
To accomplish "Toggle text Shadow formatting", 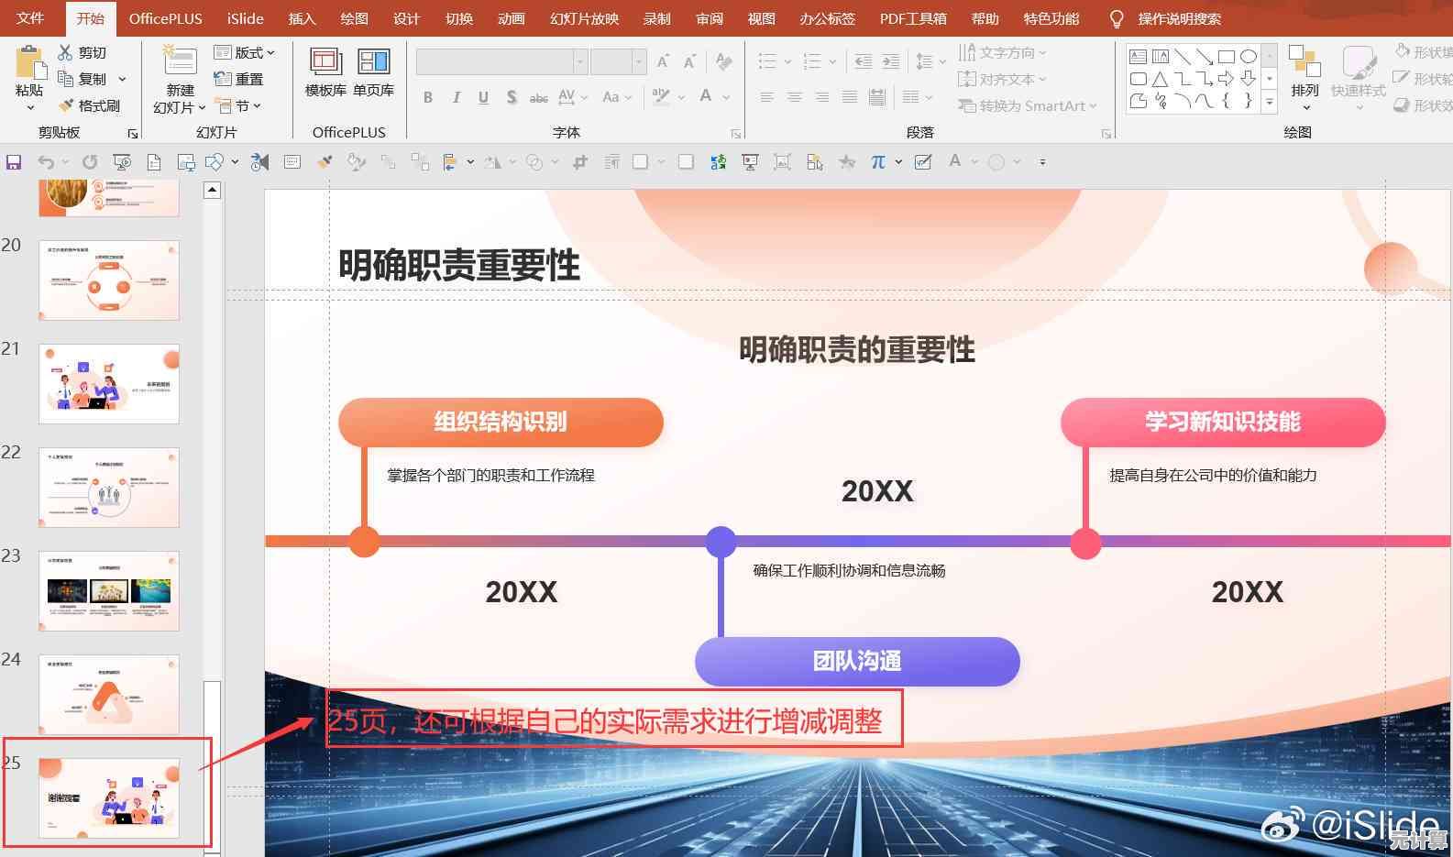I will pos(511,97).
